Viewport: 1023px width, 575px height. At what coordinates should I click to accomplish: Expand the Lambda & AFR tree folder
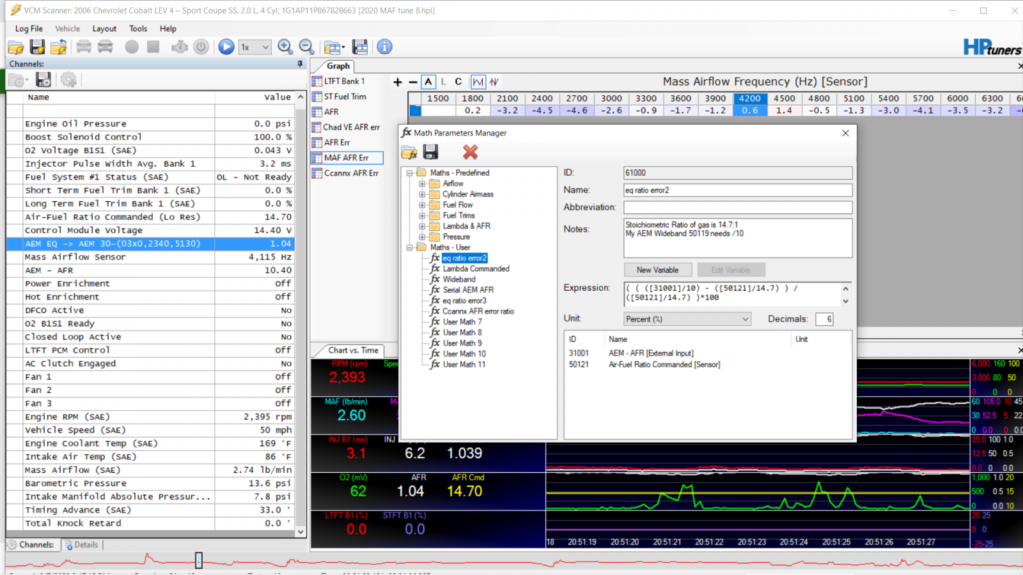(x=422, y=226)
